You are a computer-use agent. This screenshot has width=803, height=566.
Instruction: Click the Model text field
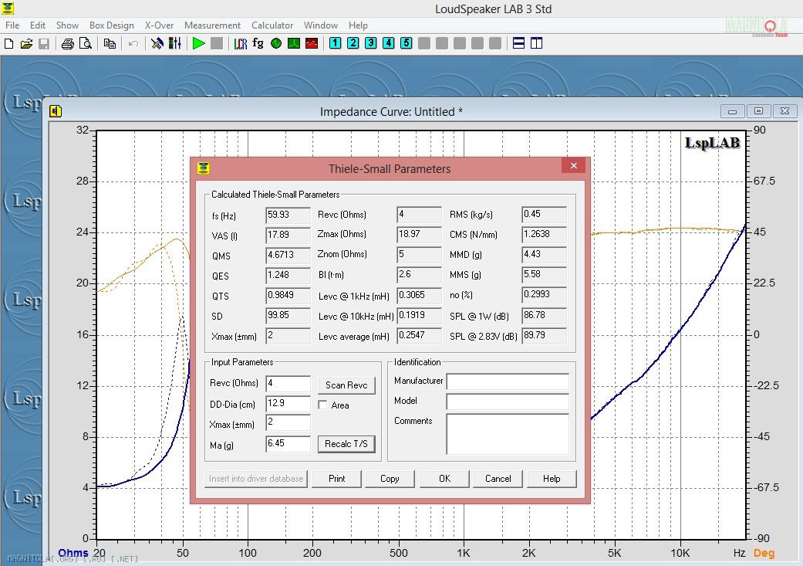click(508, 402)
